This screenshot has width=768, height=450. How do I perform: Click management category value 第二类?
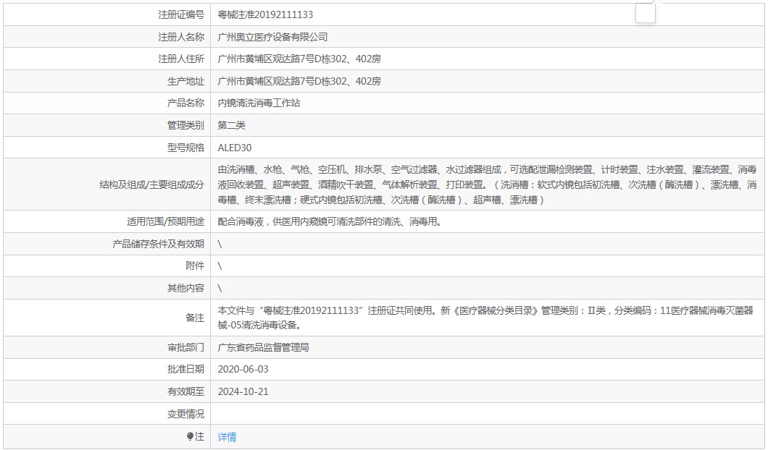pos(231,125)
